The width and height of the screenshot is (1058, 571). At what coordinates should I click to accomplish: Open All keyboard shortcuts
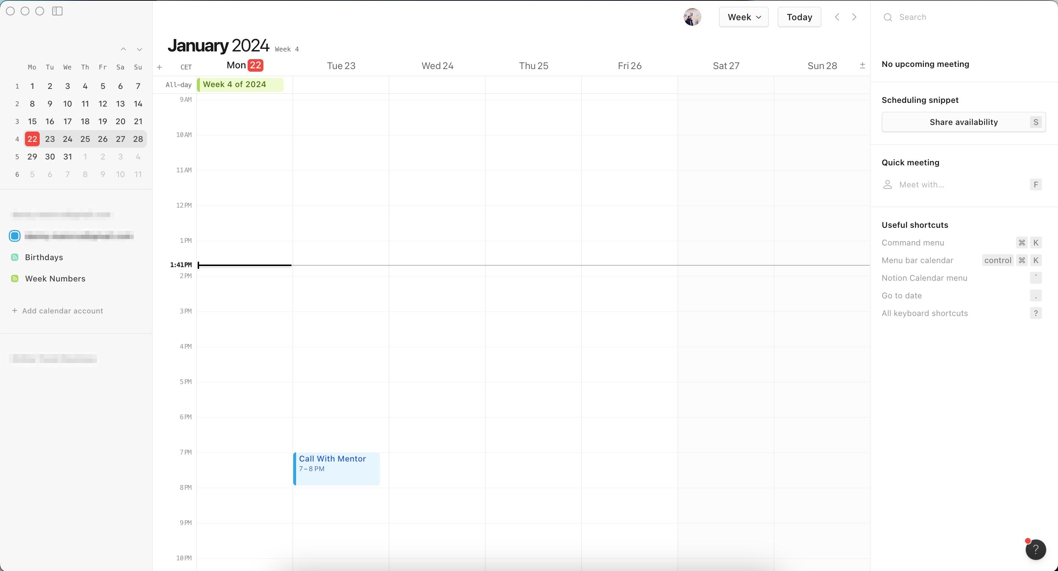coord(925,313)
